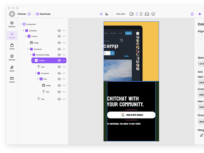Select Container E4Mjq in the tree
204x153 pixels.
pyautogui.click(x=41, y=55)
